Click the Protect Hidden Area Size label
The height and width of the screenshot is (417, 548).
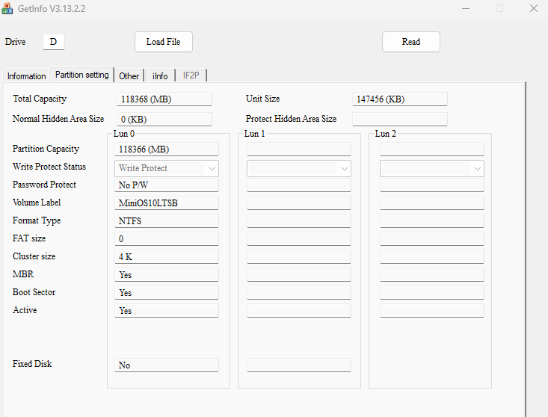(x=291, y=119)
